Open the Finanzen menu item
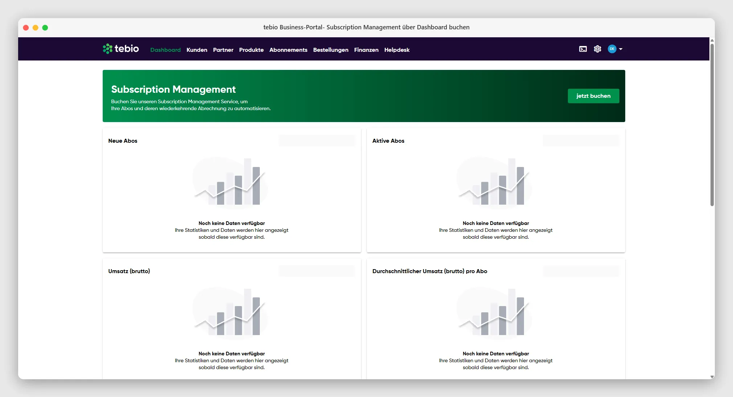 click(x=366, y=50)
